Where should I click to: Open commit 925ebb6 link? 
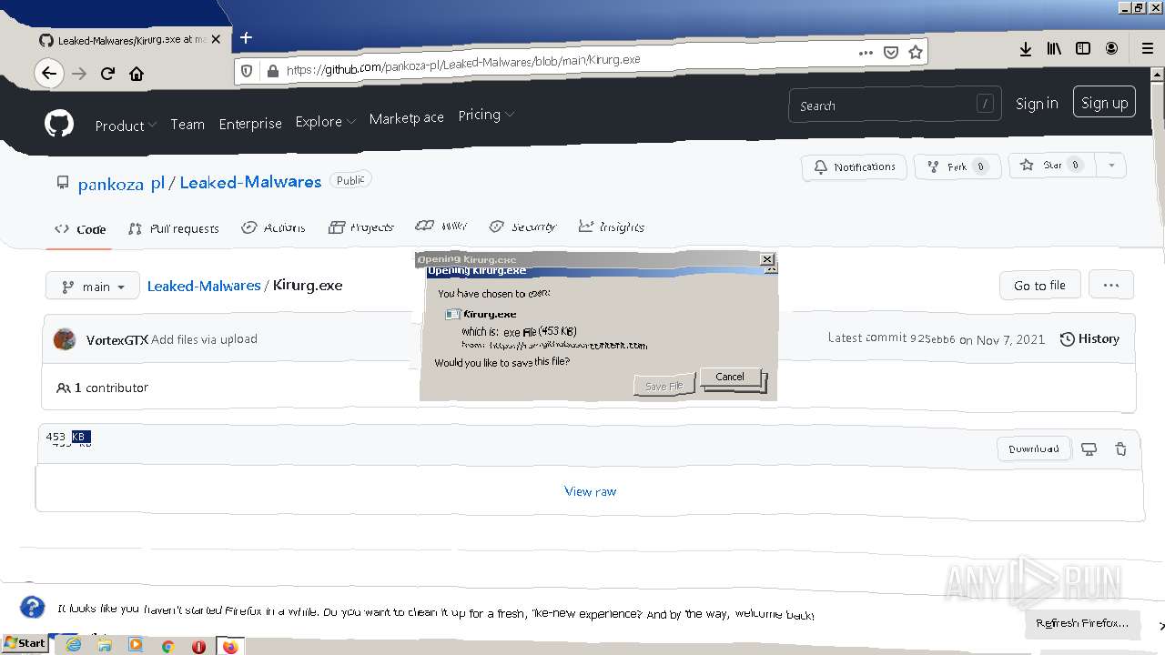click(933, 338)
